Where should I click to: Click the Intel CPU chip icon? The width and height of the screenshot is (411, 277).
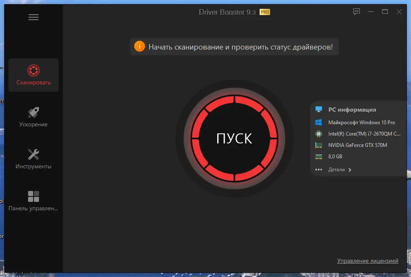point(319,133)
